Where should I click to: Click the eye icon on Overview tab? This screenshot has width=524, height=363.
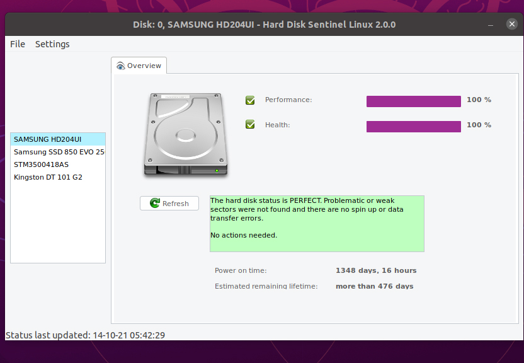[x=120, y=66]
